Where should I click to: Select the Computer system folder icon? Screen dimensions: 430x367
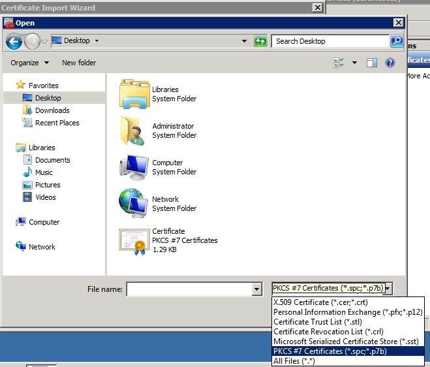click(x=134, y=167)
